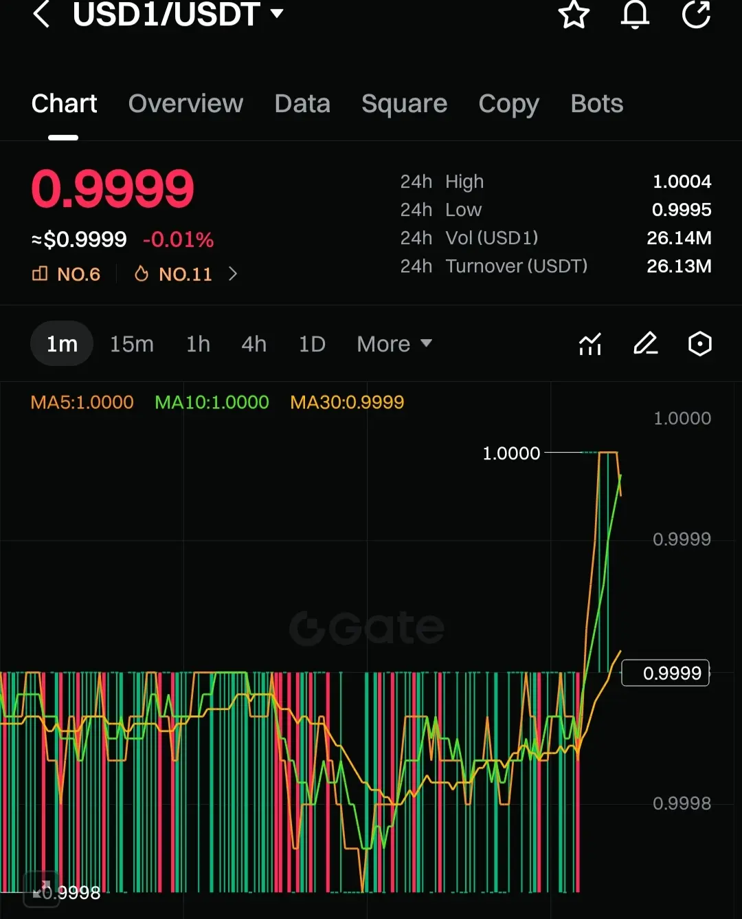Go back with the left arrow icon
Screen dimensions: 742x919
tap(41, 14)
